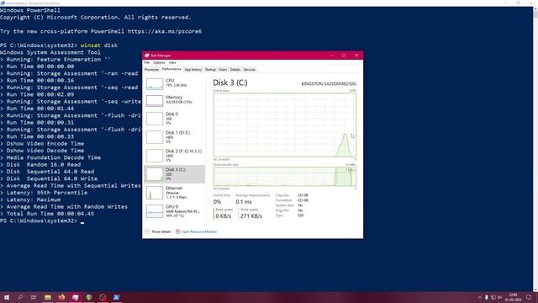Click 'Disk Random 16.0 Read' line in PowerShell
This screenshot has height=303, width=538.
[x=40, y=165]
